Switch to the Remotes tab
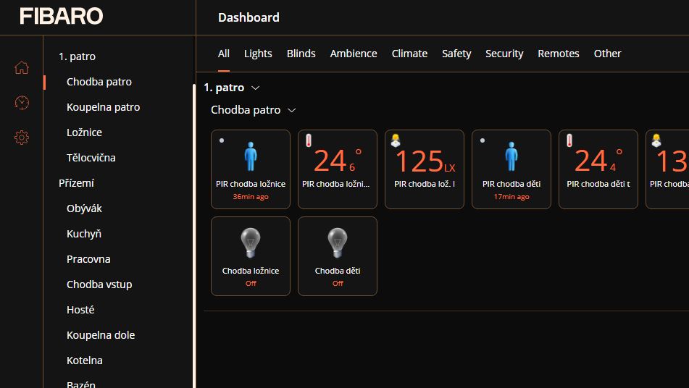This screenshot has width=689, height=388. [x=558, y=54]
